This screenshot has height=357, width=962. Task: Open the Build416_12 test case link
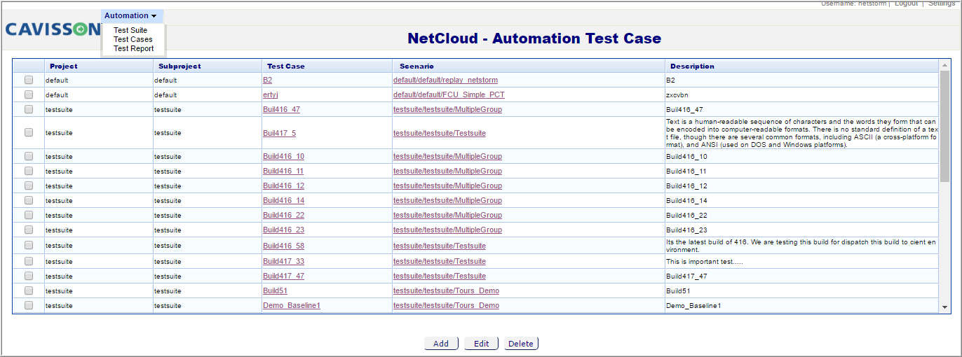click(283, 186)
